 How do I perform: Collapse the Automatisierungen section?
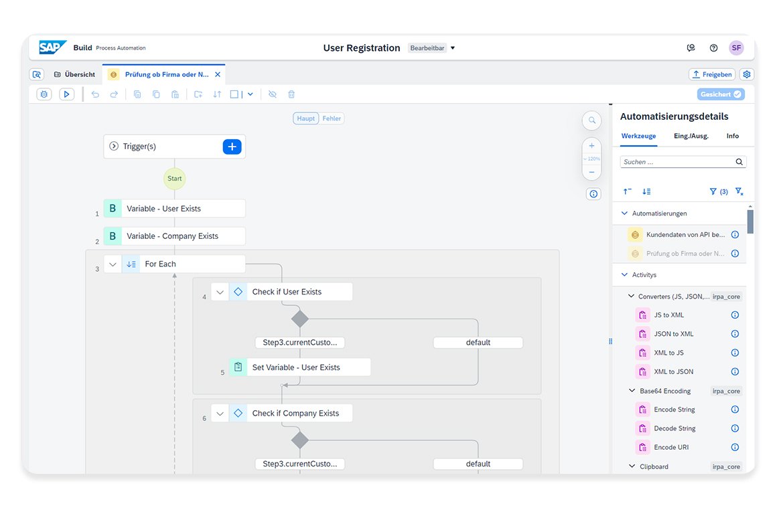(625, 213)
